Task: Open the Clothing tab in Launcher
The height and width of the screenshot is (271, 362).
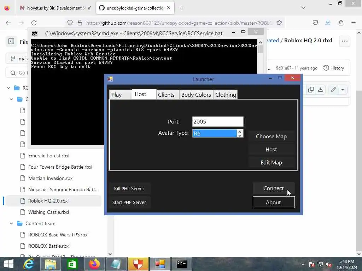Action: click(226, 95)
